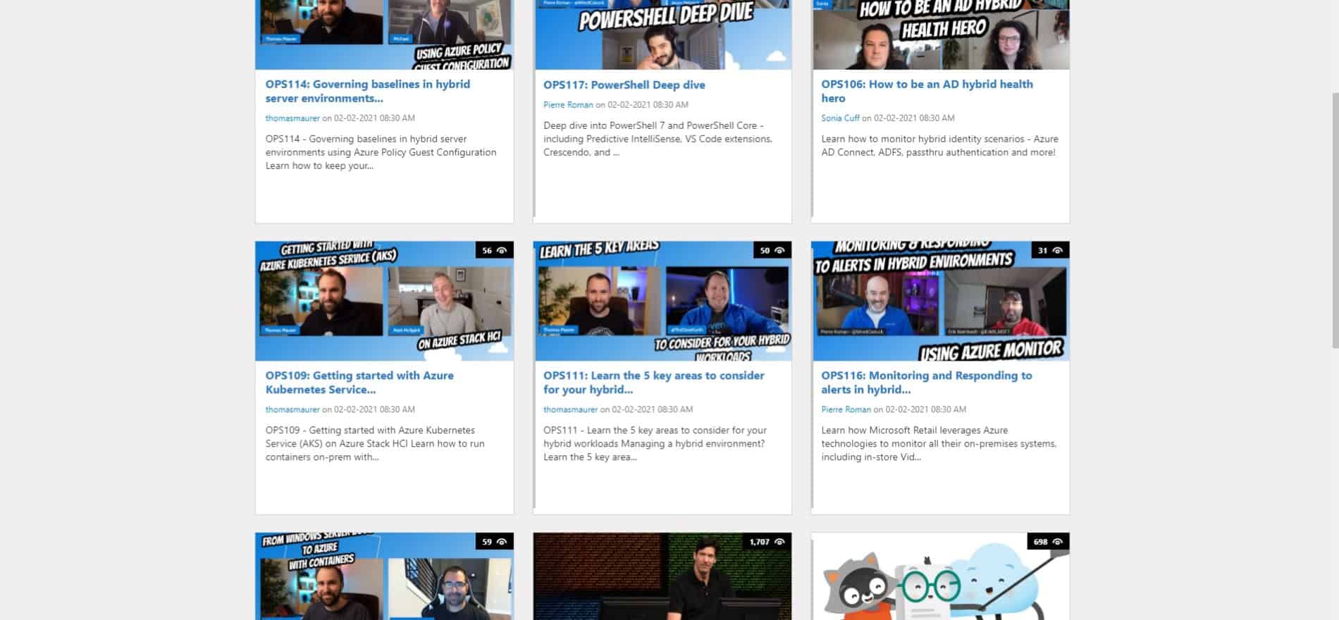Image resolution: width=1339 pixels, height=620 pixels.
Task: Click the eye views icon showing 50
Action: coord(779,251)
